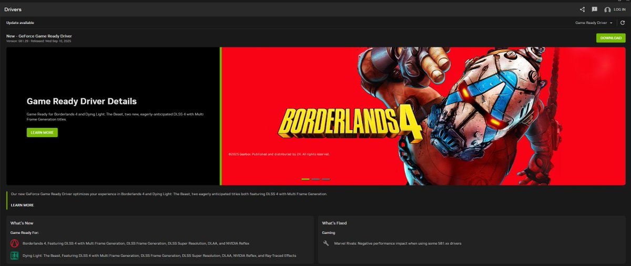Click the Version 581.29 release date line

tap(38, 41)
